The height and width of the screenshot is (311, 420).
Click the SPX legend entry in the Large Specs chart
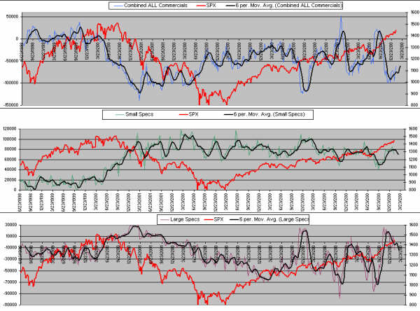pos(213,219)
